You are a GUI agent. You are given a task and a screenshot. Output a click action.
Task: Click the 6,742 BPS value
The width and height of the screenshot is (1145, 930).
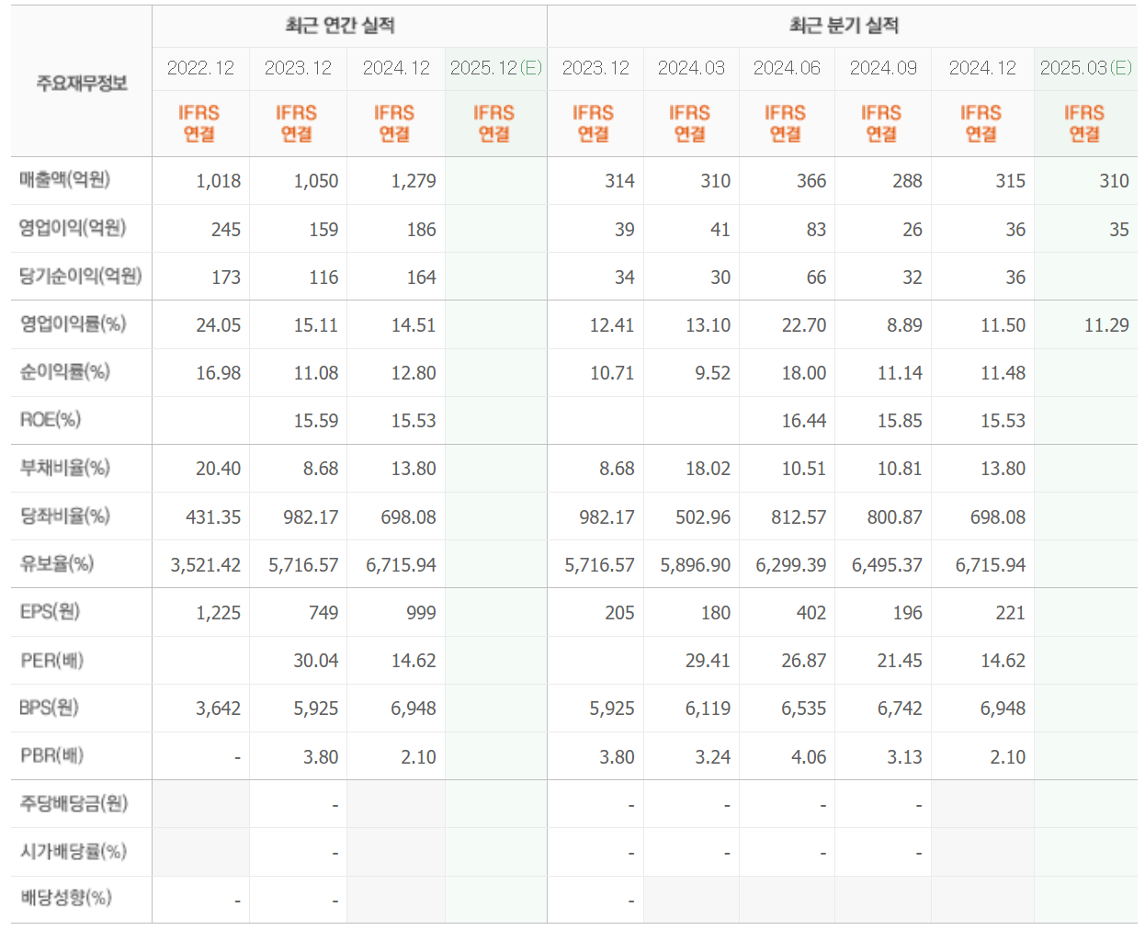(x=900, y=709)
